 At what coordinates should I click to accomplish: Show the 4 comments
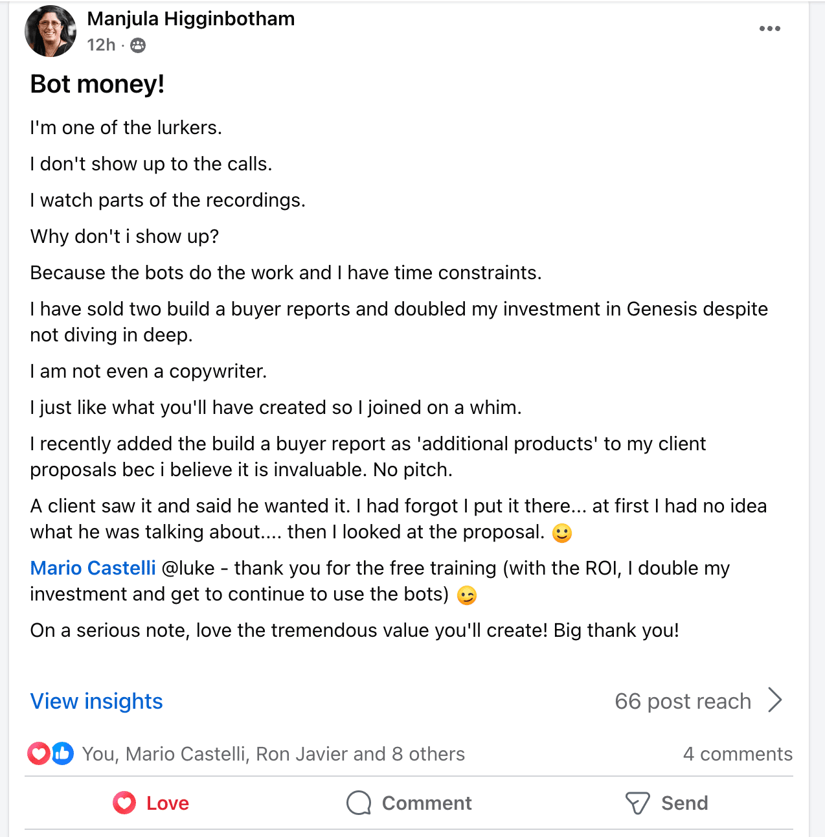[738, 754]
